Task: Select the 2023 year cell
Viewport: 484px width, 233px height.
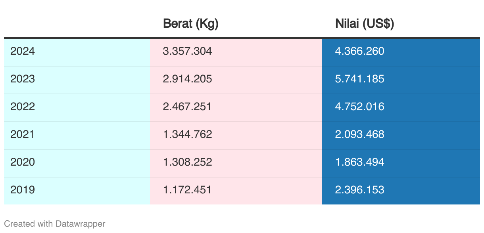Action: pos(77,80)
